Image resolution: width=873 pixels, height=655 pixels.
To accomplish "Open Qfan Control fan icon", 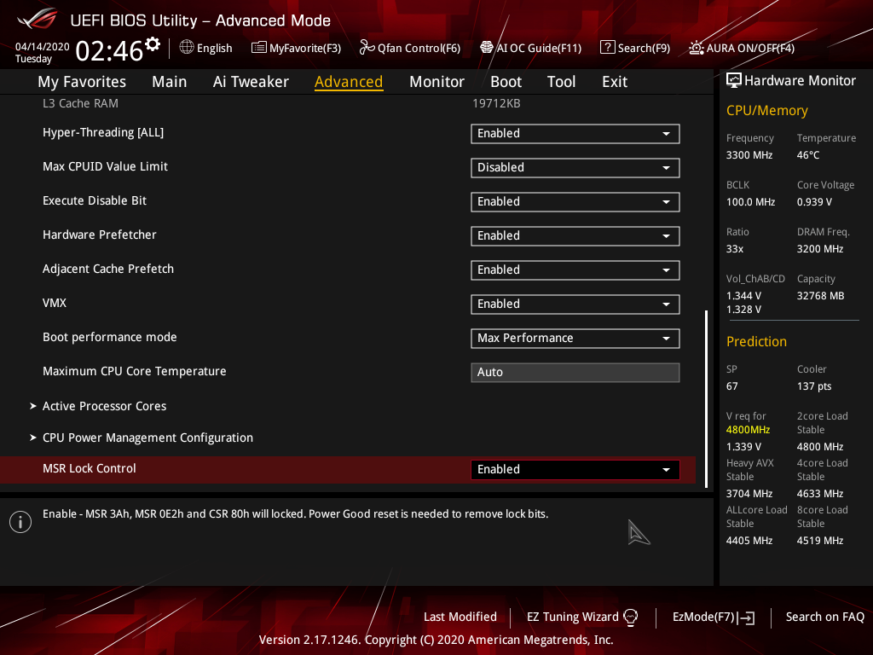I will pos(367,48).
